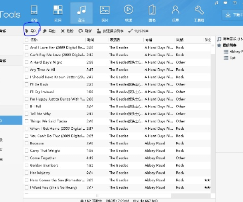The height and width of the screenshot is (202, 243).
Task: Select the Music note tab
Action: pos(81,13)
